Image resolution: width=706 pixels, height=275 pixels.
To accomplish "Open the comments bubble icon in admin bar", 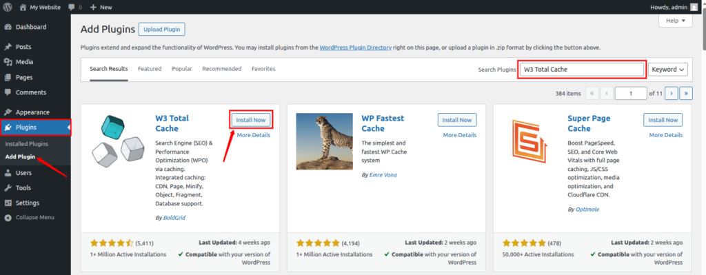I will click(72, 7).
